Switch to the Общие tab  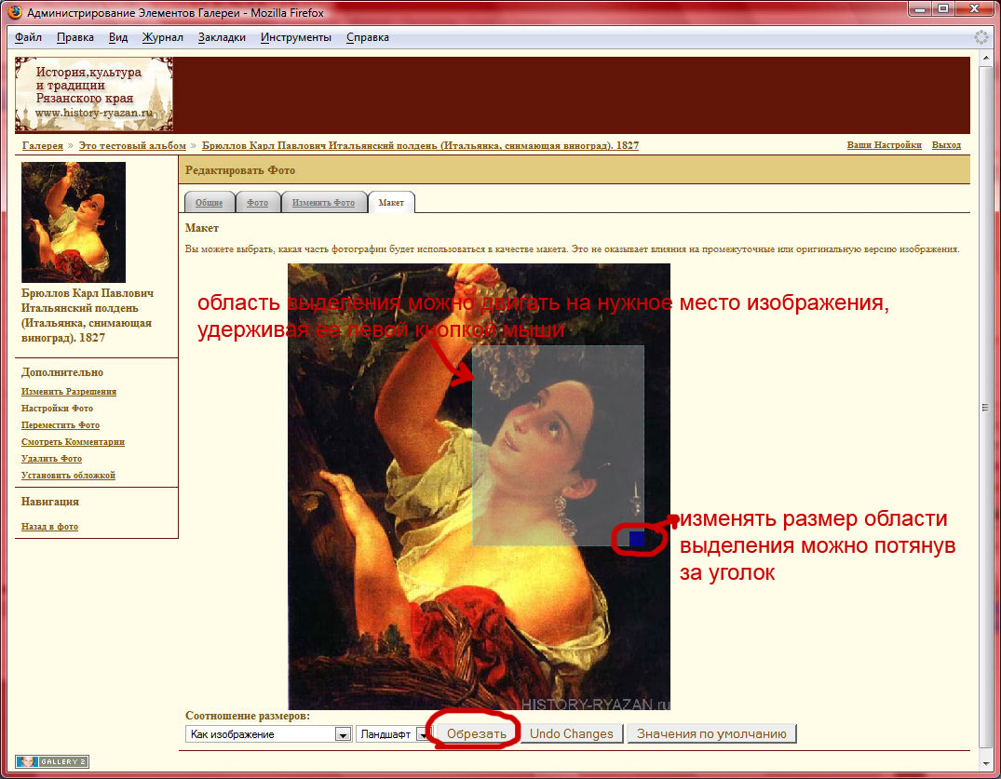[x=209, y=202]
